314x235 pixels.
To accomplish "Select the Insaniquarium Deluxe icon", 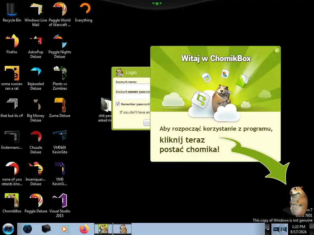I will tap(36, 173).
